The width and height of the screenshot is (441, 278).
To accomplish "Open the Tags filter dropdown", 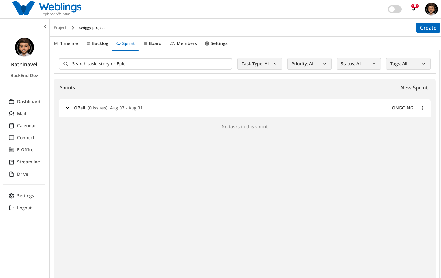I will coord(408,64).
